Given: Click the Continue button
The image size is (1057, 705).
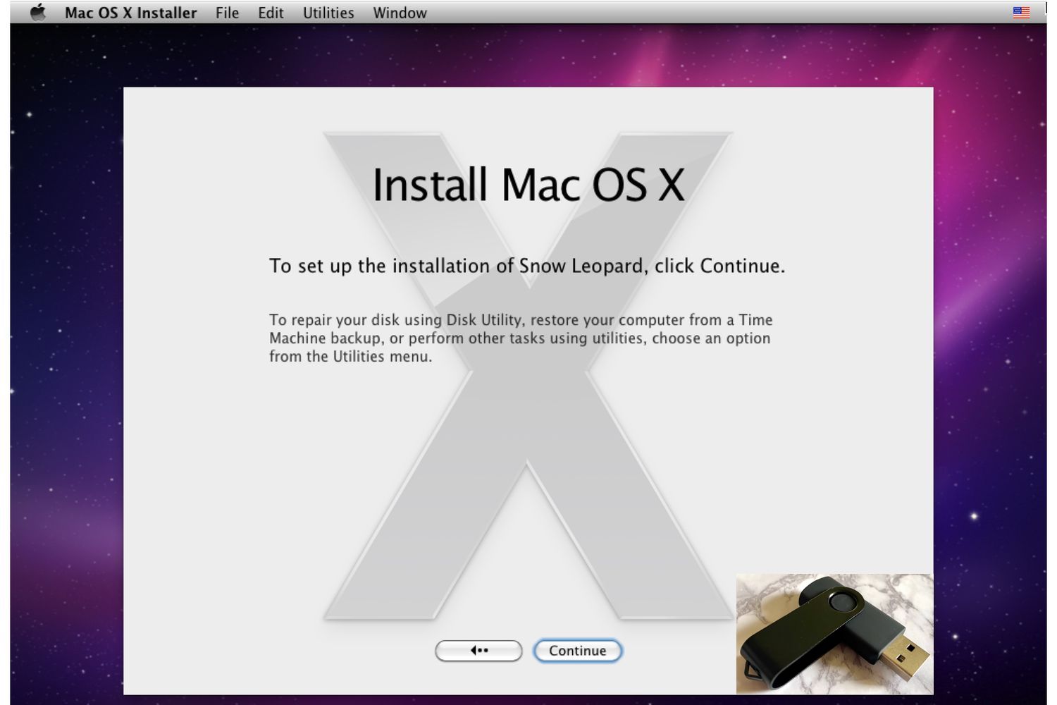Looking at the screenshot, I should [578, 651].
